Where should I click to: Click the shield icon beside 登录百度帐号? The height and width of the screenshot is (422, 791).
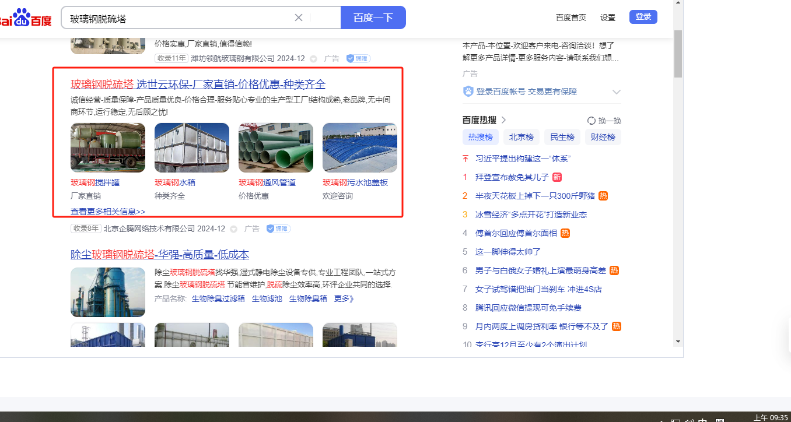click(468, 92)
